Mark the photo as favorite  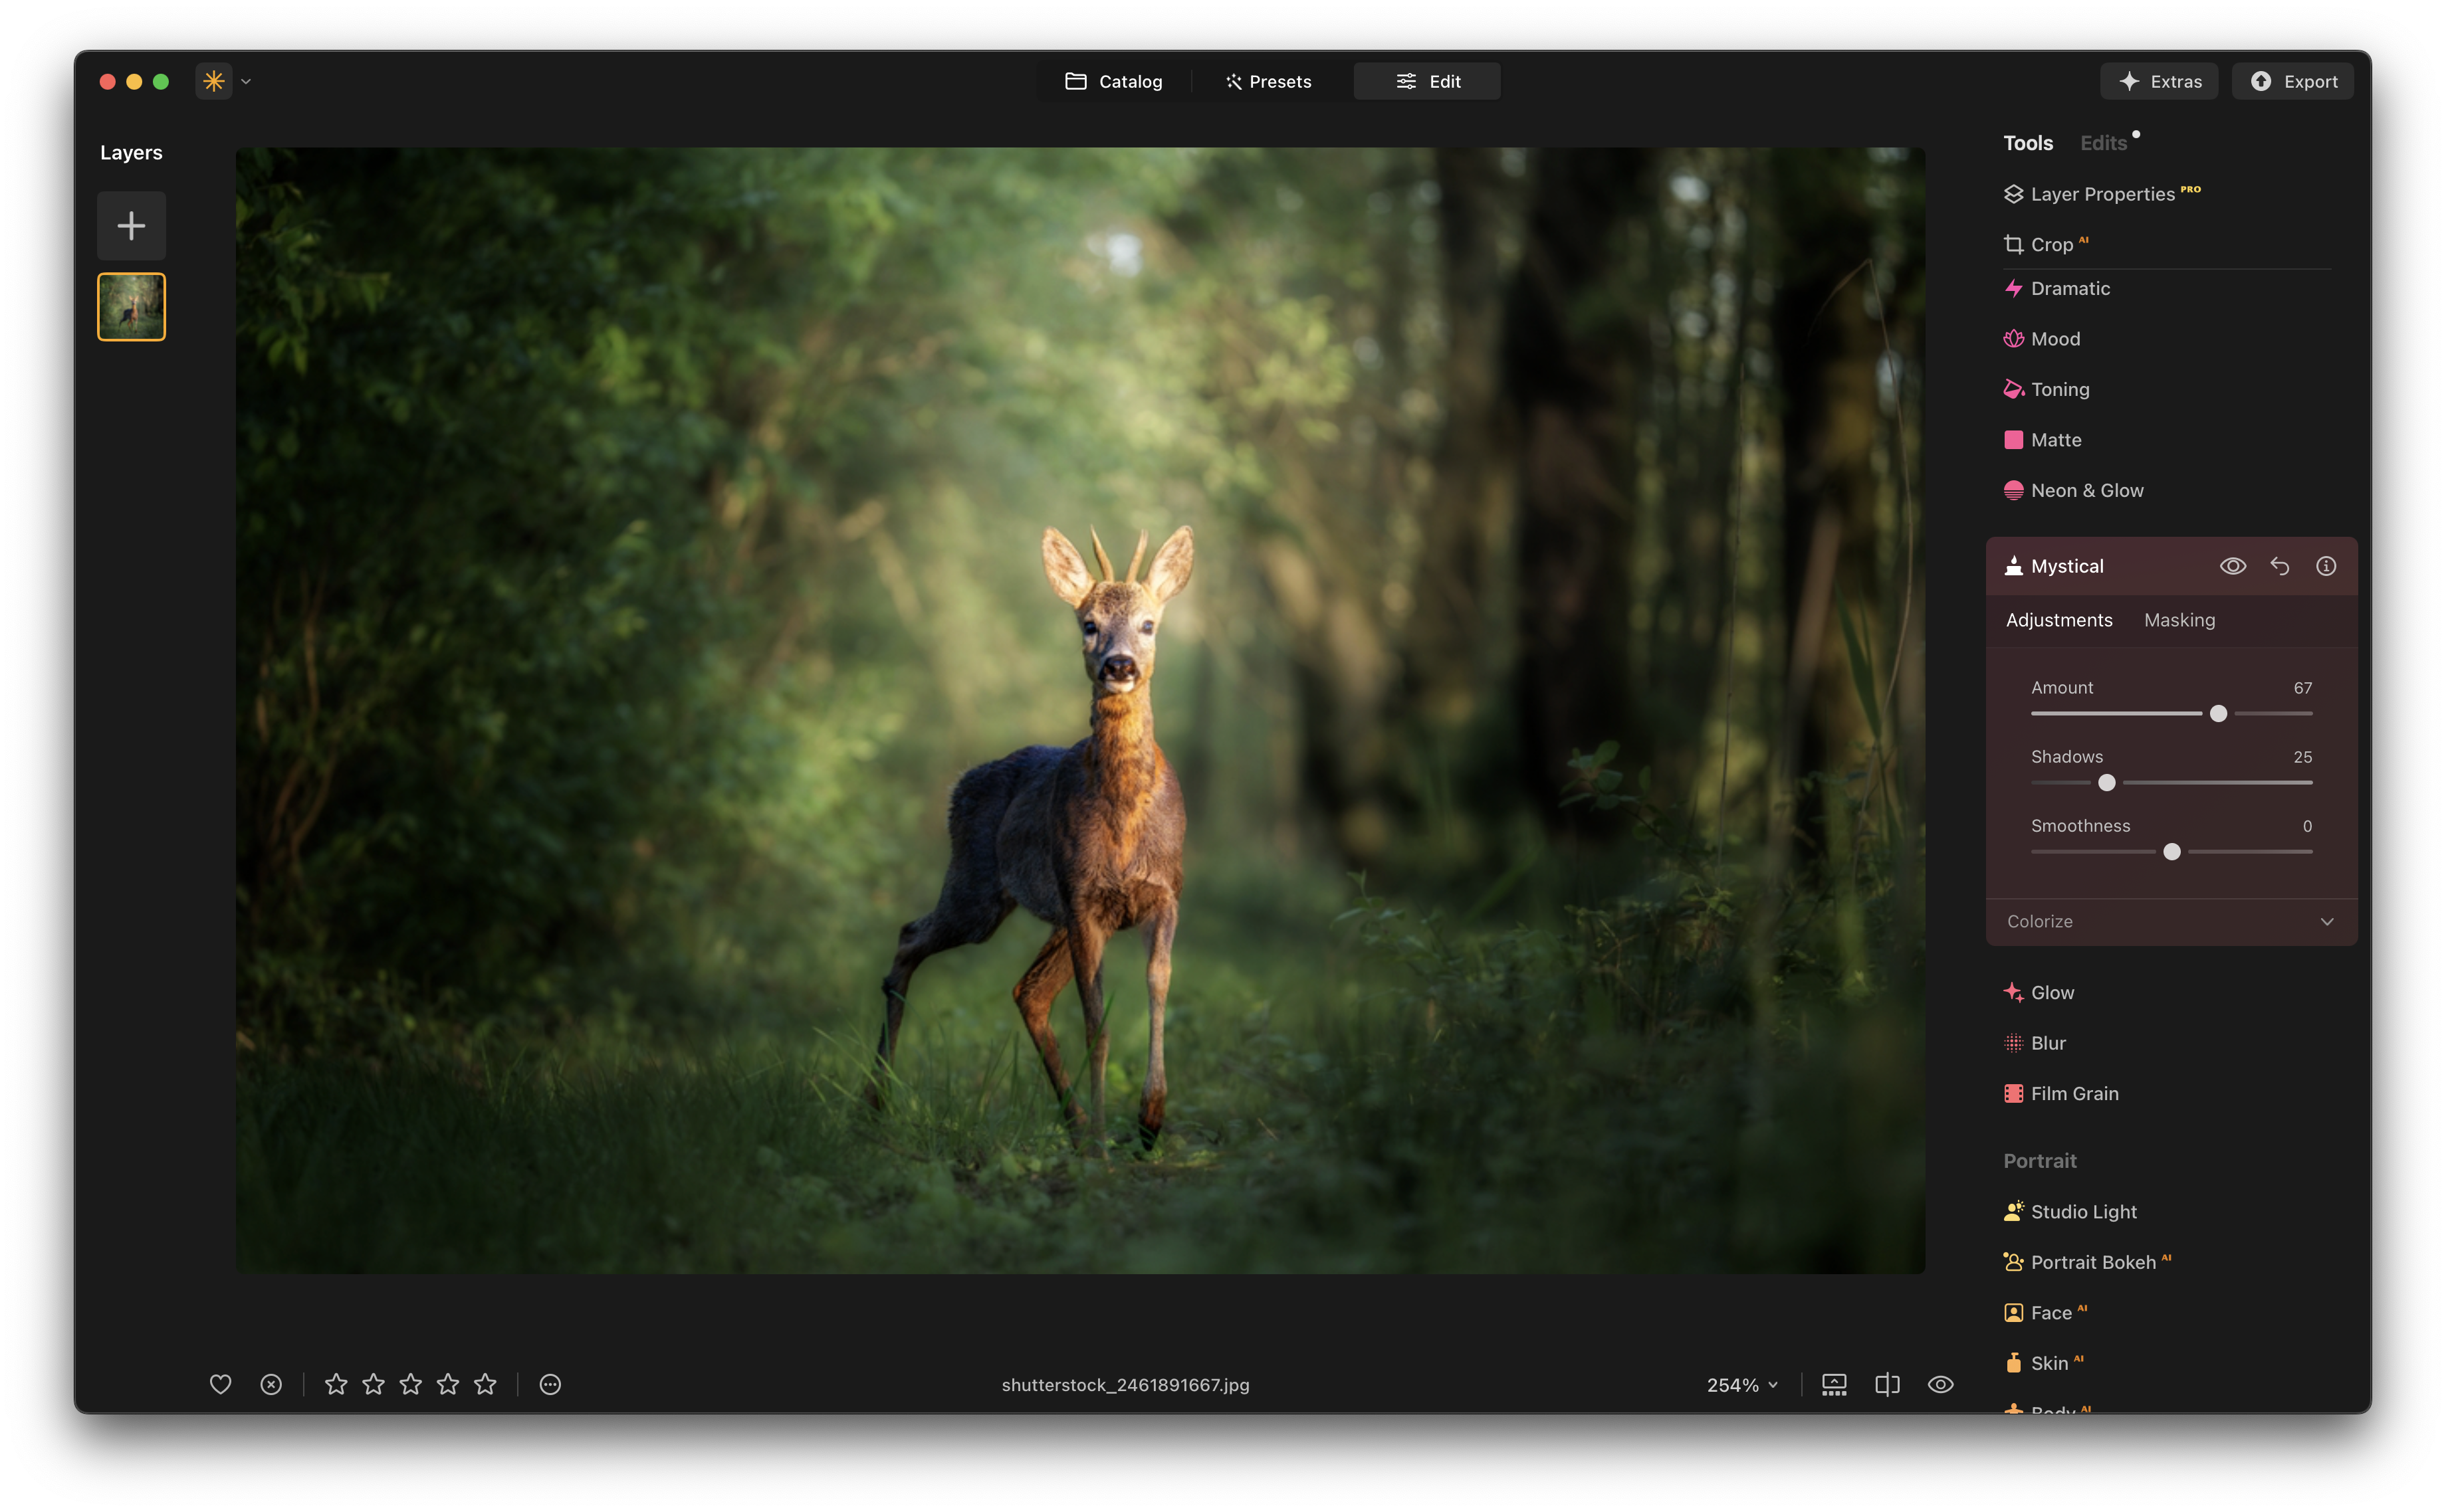220,1384
